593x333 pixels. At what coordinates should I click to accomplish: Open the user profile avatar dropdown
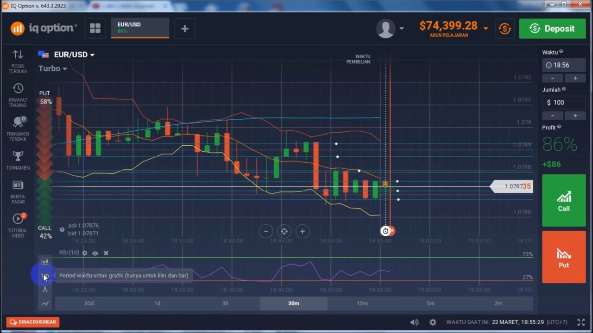coord(390,29)
